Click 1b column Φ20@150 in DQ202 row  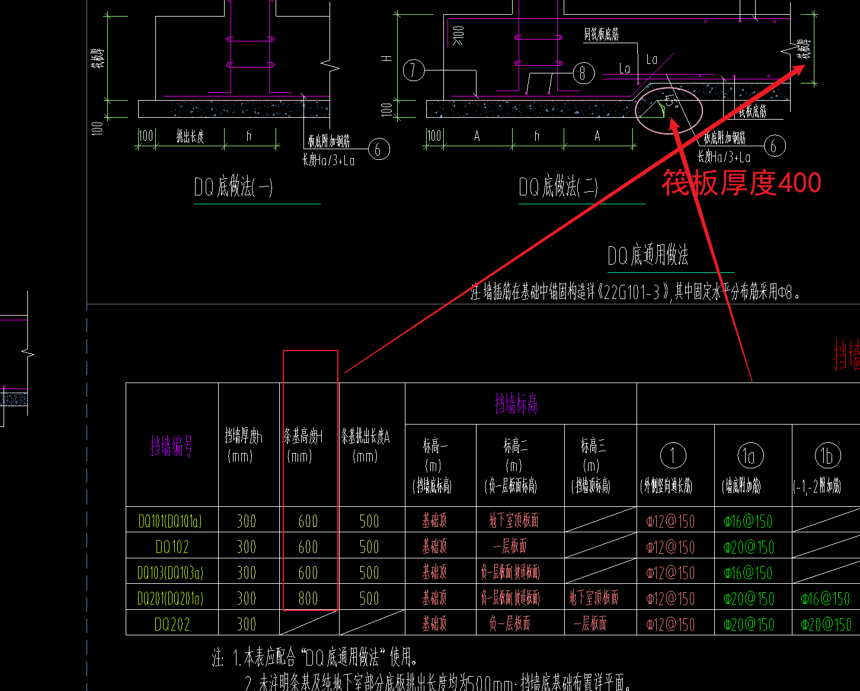(826, 625)
